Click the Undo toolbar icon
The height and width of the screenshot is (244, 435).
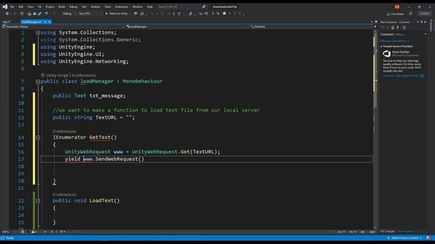46,14
